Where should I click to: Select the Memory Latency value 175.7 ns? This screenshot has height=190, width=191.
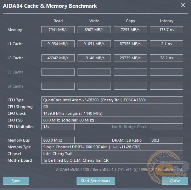point(167,30)
